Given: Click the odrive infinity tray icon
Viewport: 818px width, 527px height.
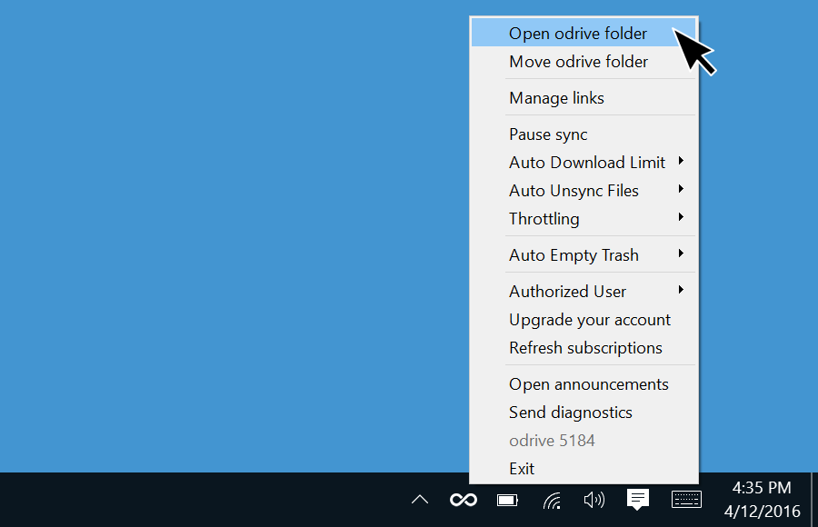Looking at the screenshot, I should tap(464, 500).
